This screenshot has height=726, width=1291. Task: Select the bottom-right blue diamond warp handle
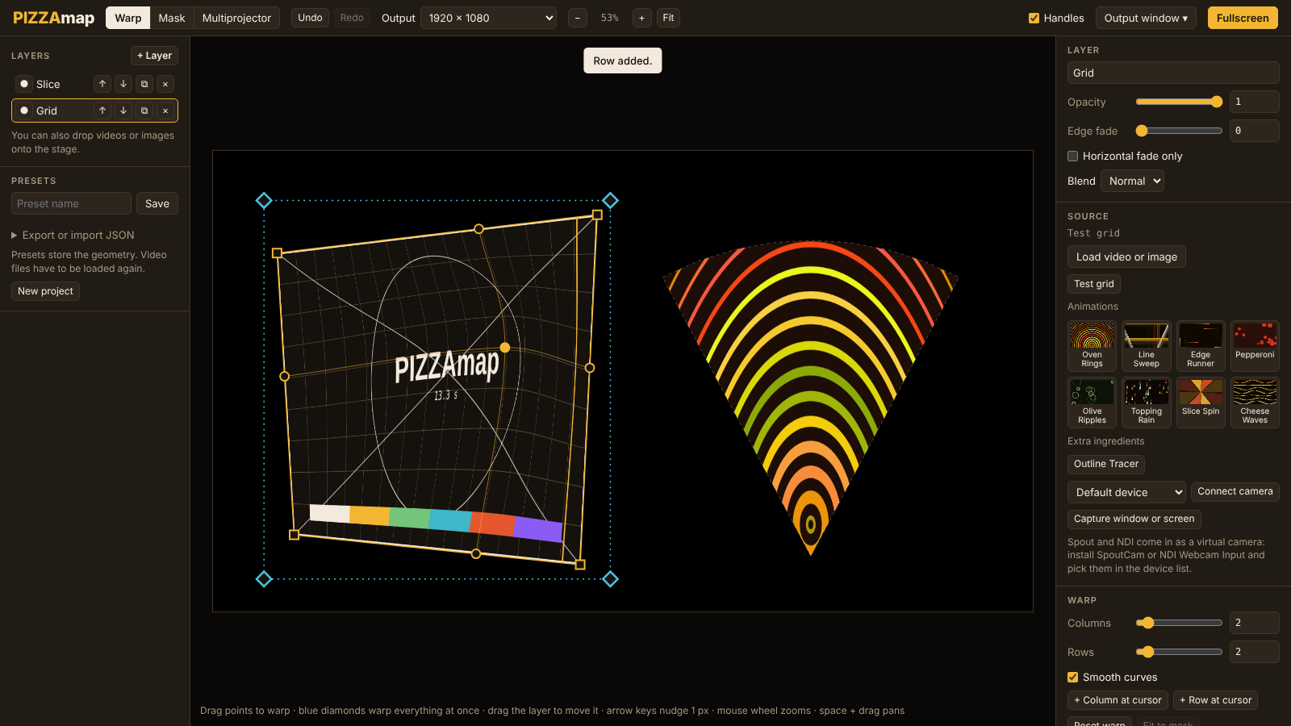click(x=611, y=578)
